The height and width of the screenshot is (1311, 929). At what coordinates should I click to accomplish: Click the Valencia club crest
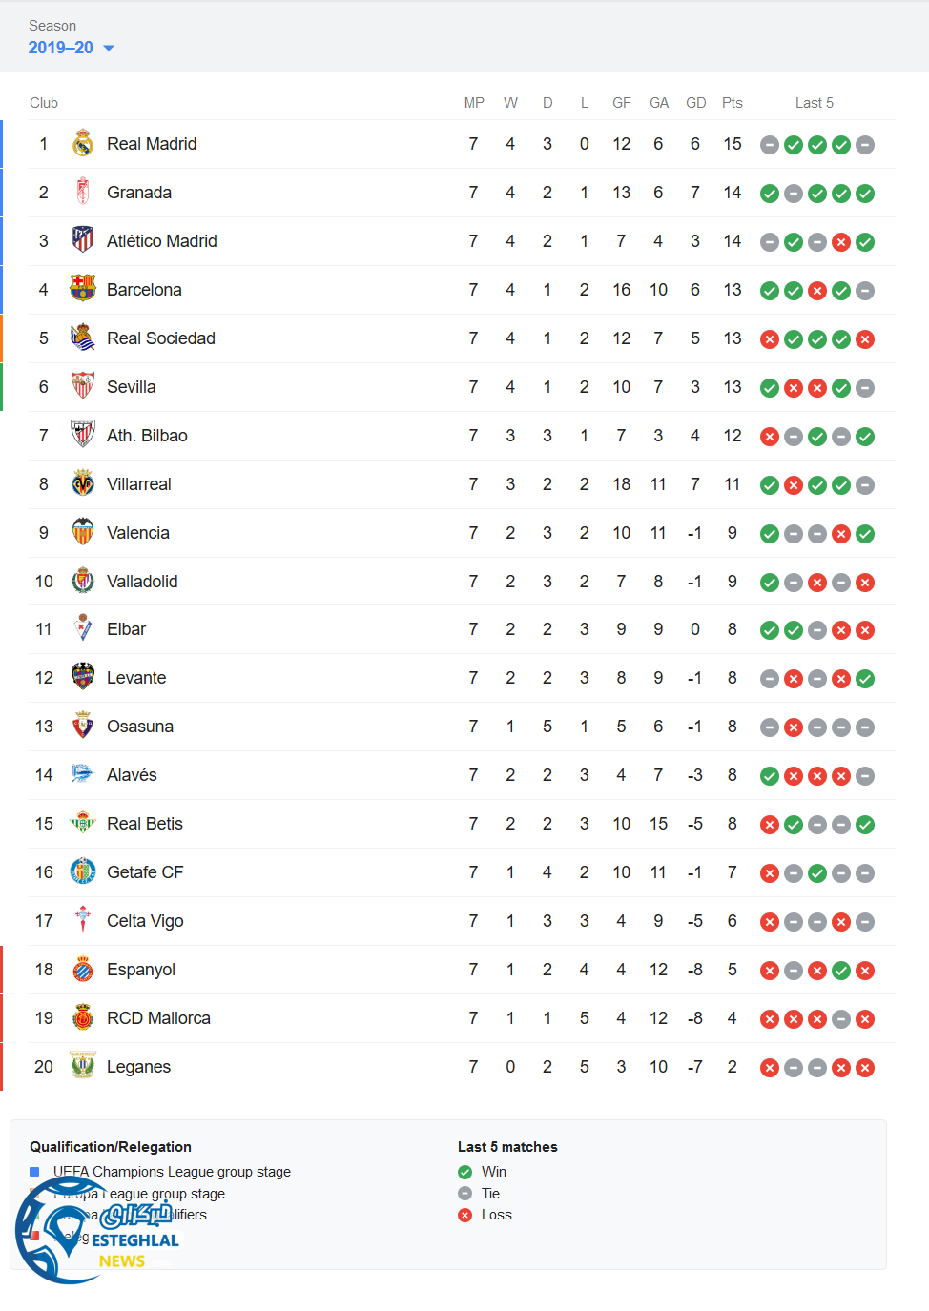[83, 532]
